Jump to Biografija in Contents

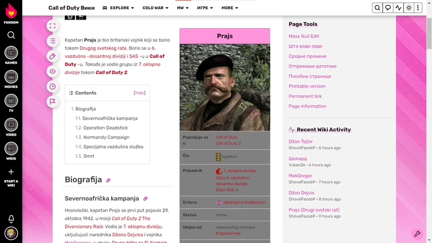coord(86,109)
